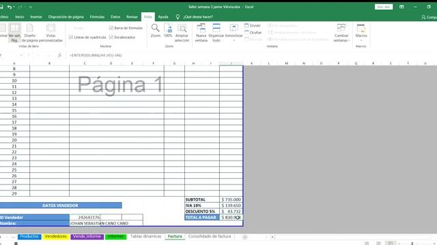This screenshot has width=437, height=245.
Task: Open the Zoom dialog magnifier
Action: point(155,31)
